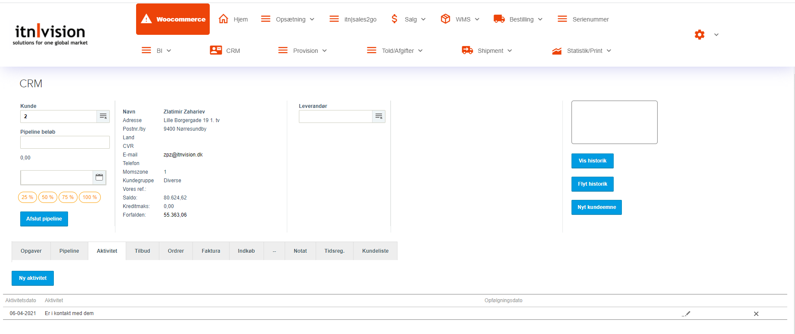Click the Woocommerce warning triangle icon
This screenshot has height=334, width=795.
pos(146,19)
